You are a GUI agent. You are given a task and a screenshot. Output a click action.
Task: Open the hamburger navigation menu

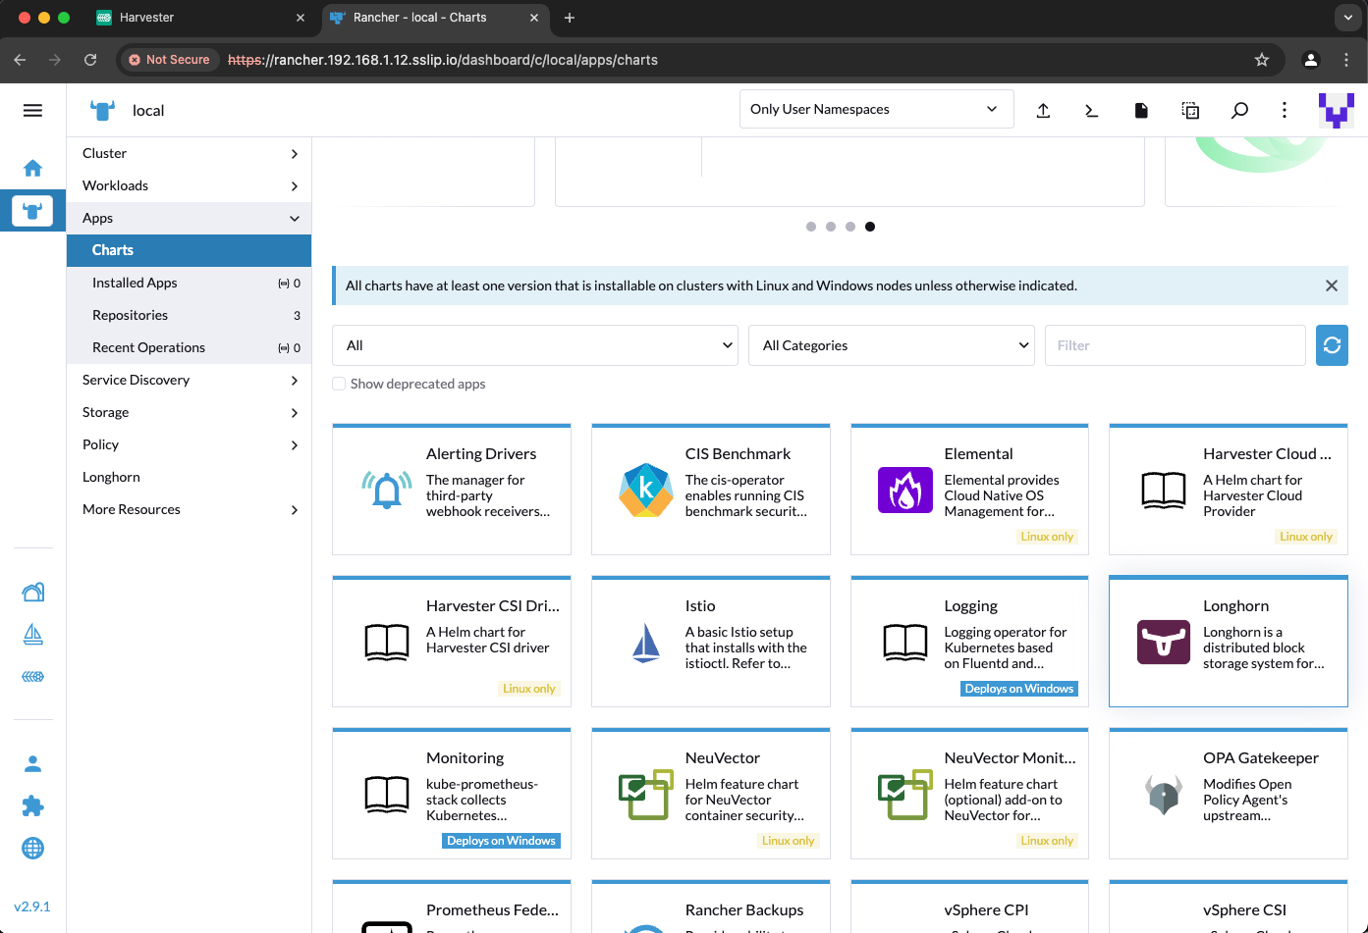click(x=32, y=110)
